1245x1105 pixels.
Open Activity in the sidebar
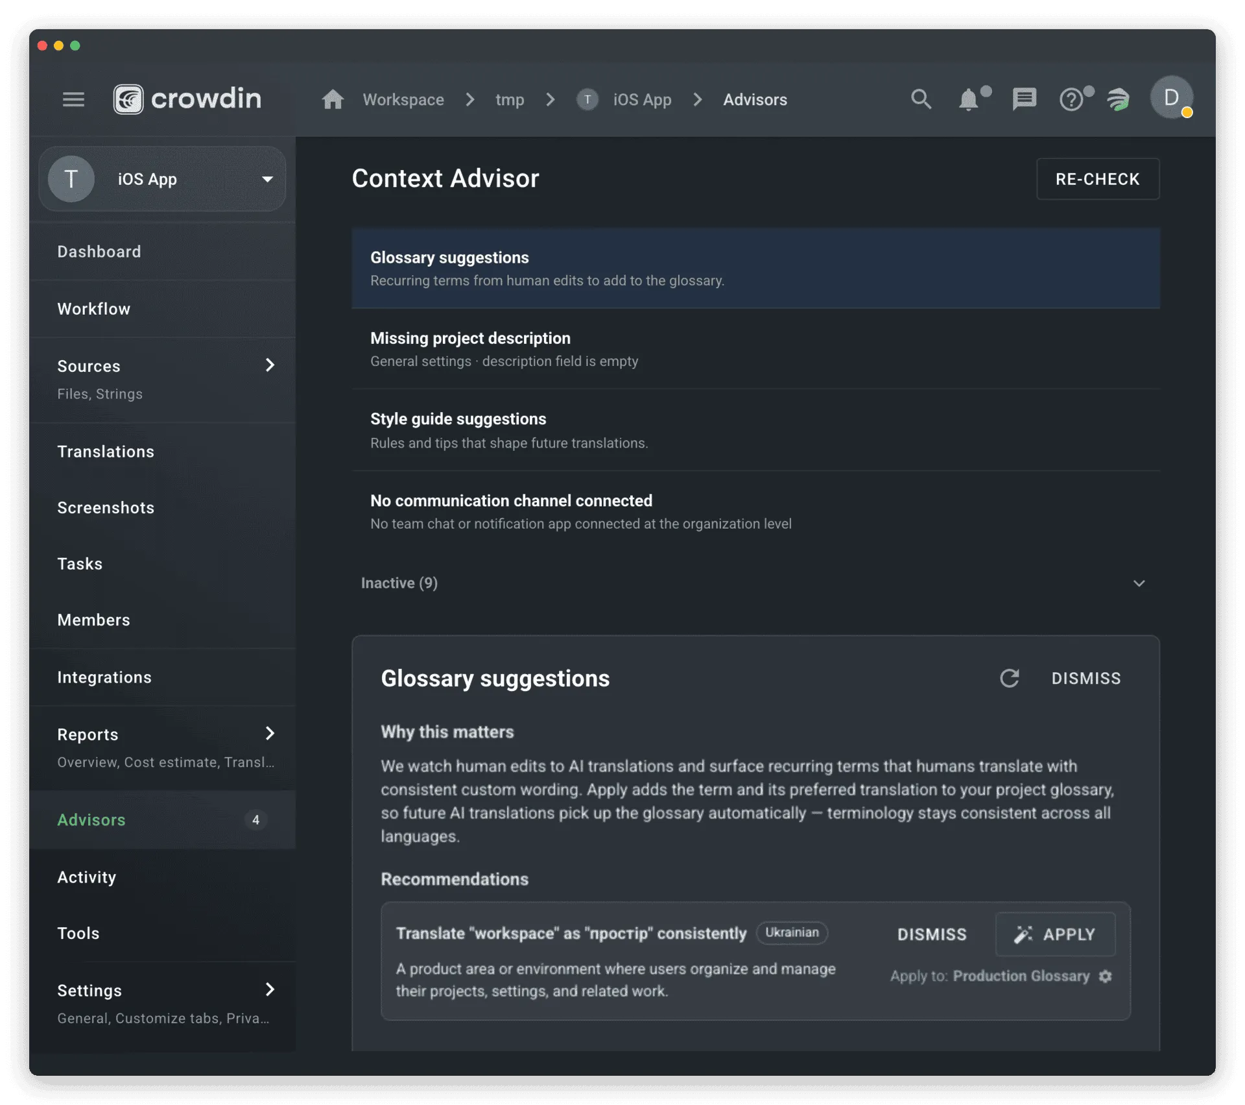[162, 877]
